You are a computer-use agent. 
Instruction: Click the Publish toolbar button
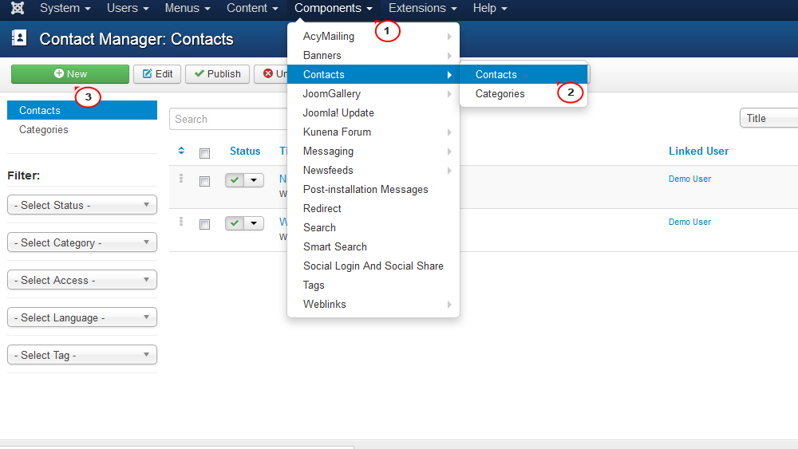(217, 73)
